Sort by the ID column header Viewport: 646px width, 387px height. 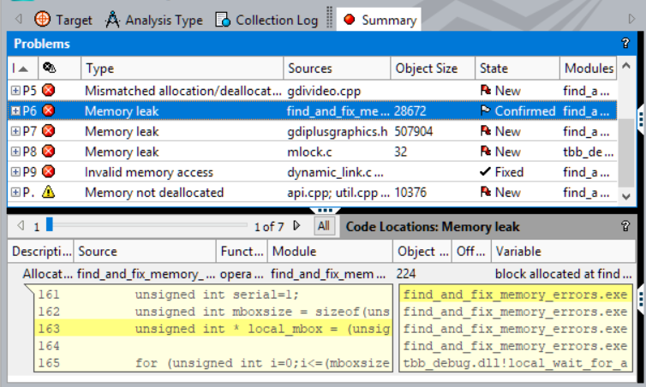pos(22,68)
